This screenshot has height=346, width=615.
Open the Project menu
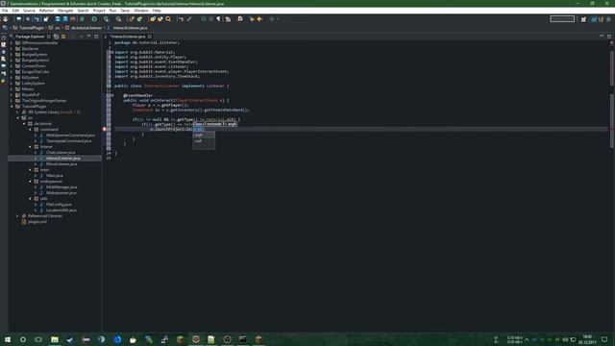point(99,11)
